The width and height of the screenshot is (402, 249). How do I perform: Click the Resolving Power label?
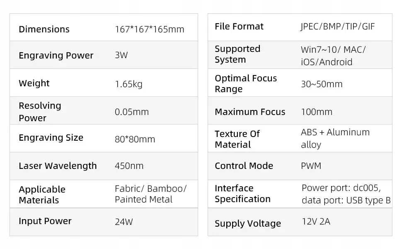(40, 112)
